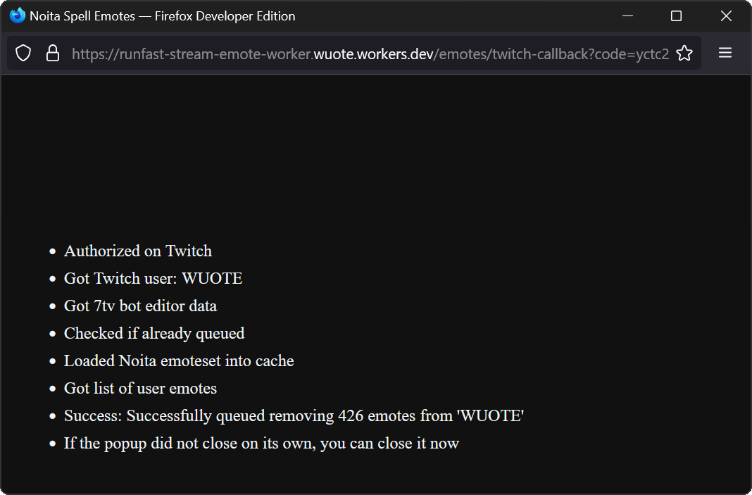This screenshot has width=752, height=495.
Task: Maximize the popup window
Action: pos(676,15)
